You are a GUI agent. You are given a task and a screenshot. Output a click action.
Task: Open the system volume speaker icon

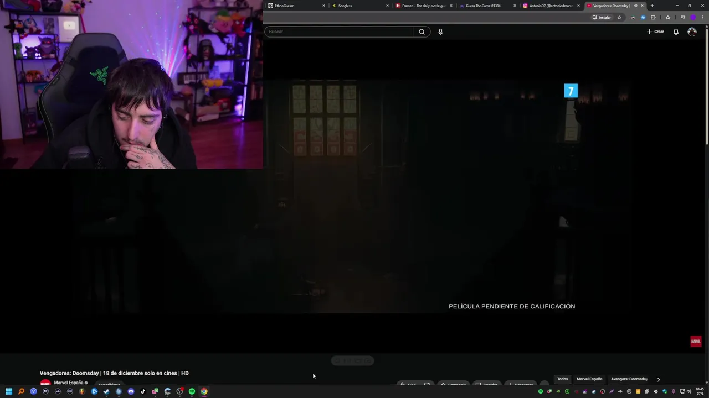689,391
